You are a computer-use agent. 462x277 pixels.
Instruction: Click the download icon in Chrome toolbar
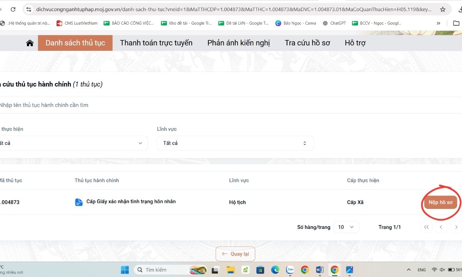[460, 9]
